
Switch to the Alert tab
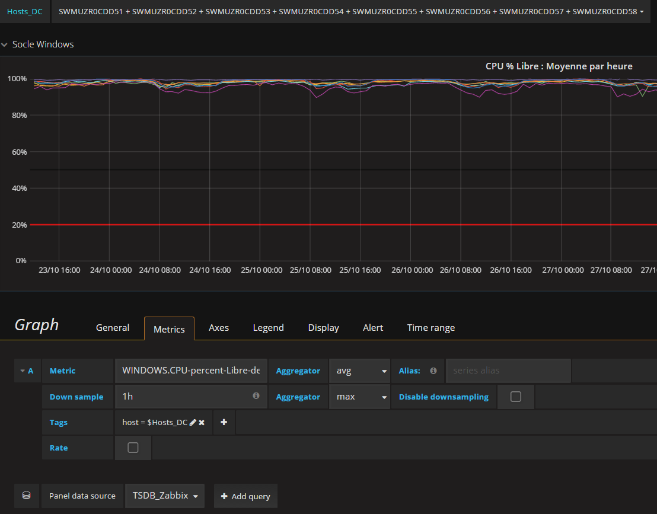pos(373,328)
